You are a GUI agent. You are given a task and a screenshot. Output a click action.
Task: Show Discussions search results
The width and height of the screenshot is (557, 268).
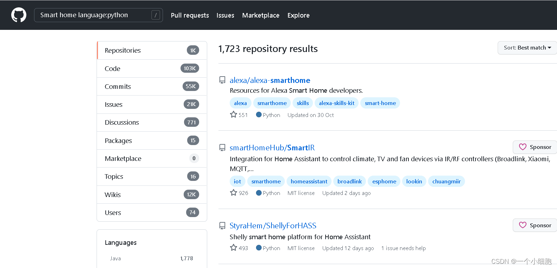coord(152,123)
